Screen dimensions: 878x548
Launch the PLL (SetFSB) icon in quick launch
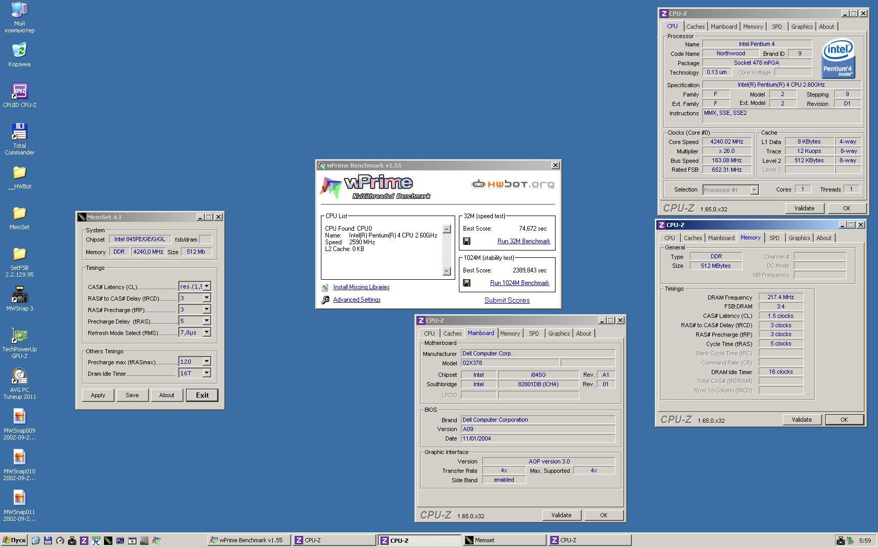coord(120,540)
